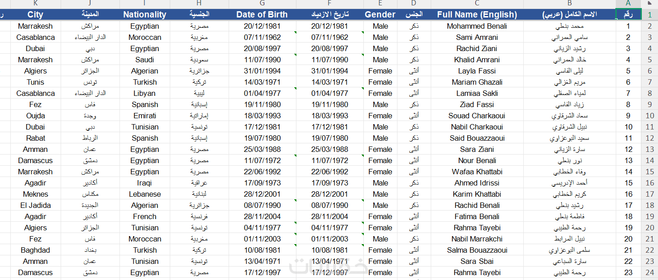
Task: Select the Gender header cell
Action: coord(380,14)
